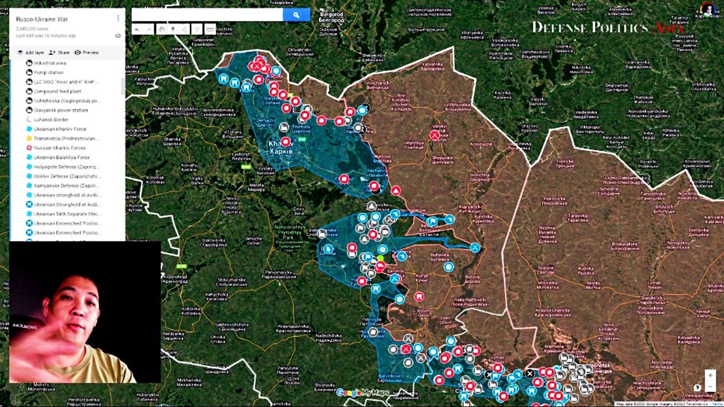
Task: Open the help question mark icon
Action: [x=697, y=388]
